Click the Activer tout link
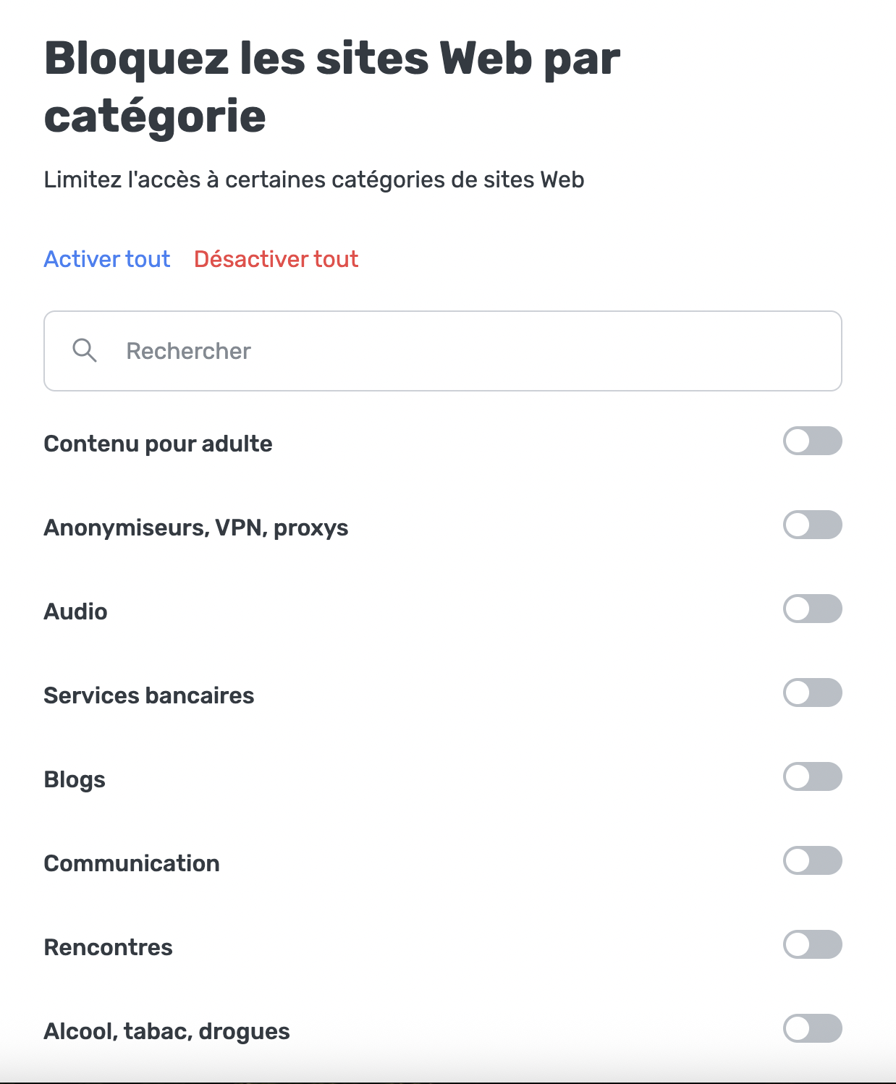 [x=107, y=259]
